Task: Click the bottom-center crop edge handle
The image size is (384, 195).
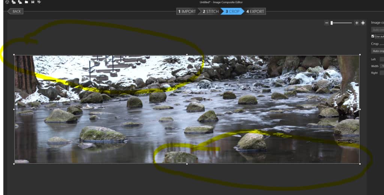Action: 187,164
